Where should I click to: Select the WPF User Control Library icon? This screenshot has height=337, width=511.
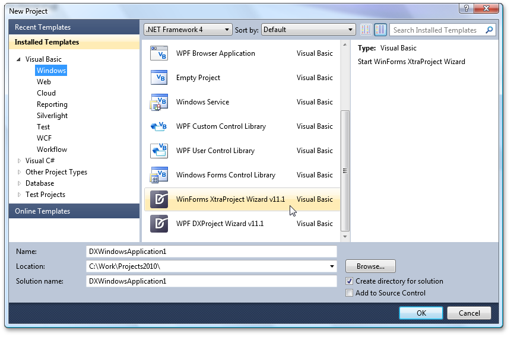[158, 151]
